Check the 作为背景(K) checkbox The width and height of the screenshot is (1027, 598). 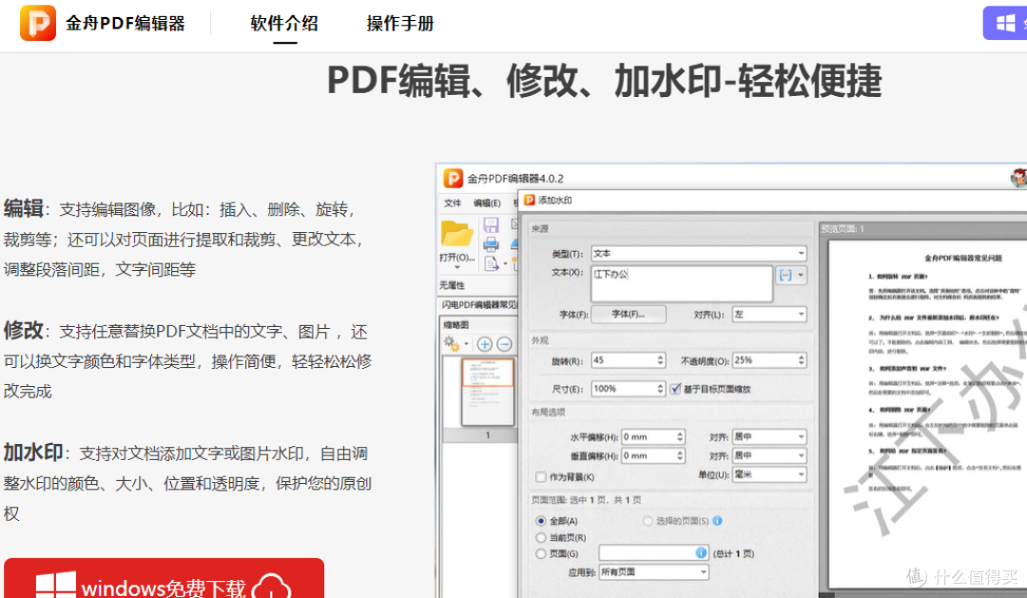tap(541, 477)
